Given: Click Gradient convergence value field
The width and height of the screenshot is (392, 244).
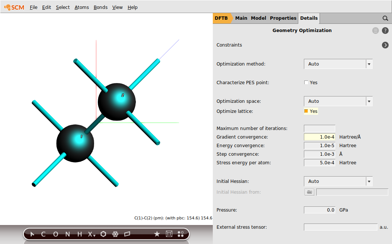Looking at the screenshot, I should (320, 137).
